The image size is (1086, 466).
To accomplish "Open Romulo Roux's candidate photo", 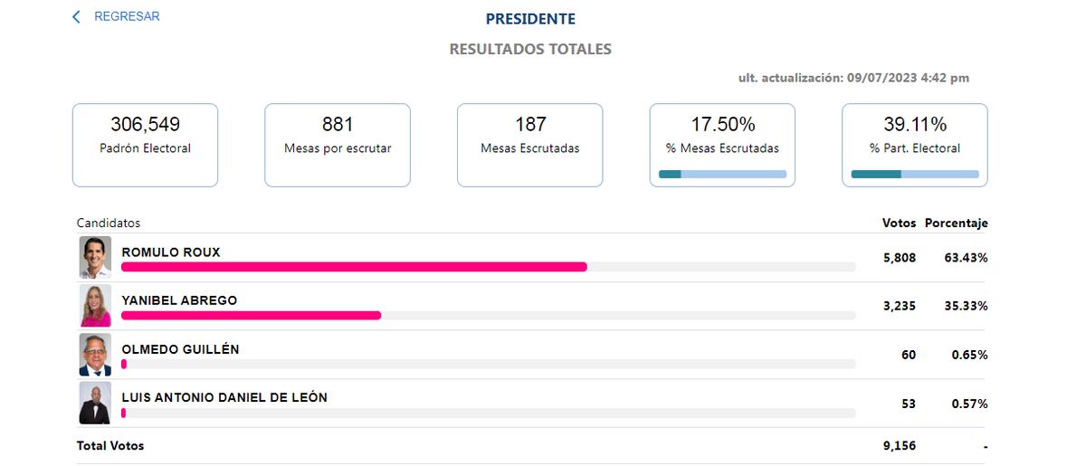I will coord(95,258).
